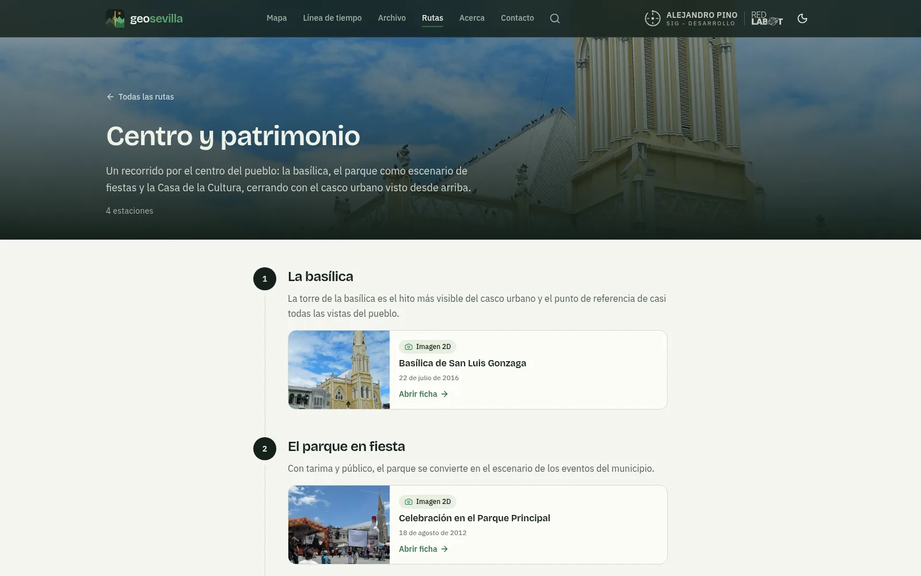Click arrow next to Abrir ficha for Celebración
921x576 pixels.
(x=444, y=549)
